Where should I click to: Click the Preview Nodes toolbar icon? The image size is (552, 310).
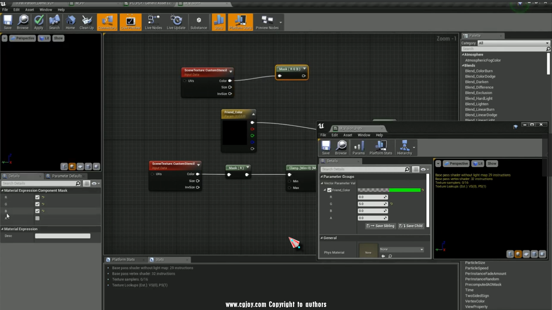(267, 22)
